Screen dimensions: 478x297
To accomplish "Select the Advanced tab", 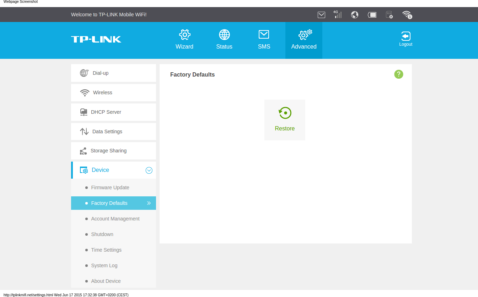I will (304, 40).
